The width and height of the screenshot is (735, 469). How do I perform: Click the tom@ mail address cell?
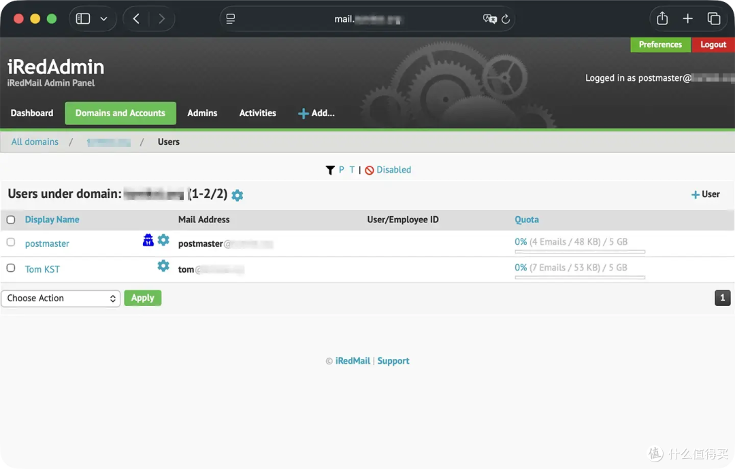(211, 269)
